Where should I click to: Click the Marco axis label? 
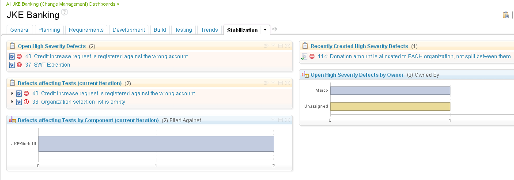coord(321,90)
